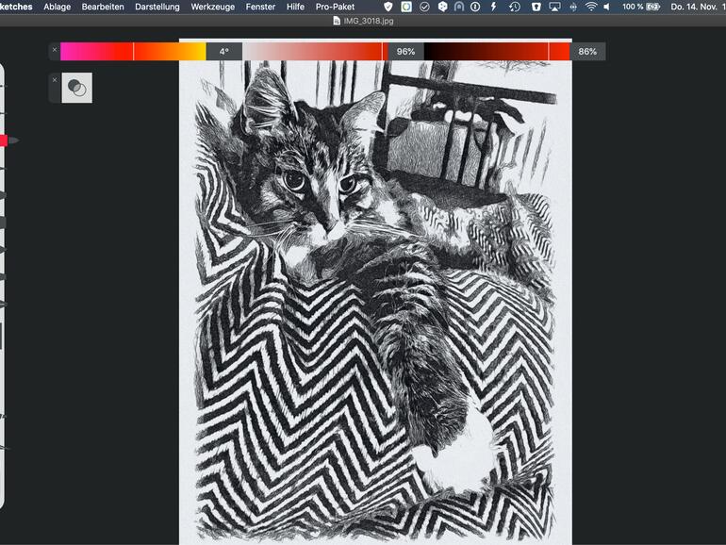
Task: Close the color slider panel
Action: pyautogui.click(x=55, y=50)
